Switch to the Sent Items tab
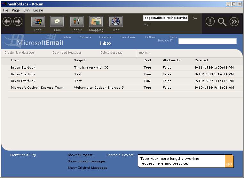The image size is (244, 178). [128, 37]
